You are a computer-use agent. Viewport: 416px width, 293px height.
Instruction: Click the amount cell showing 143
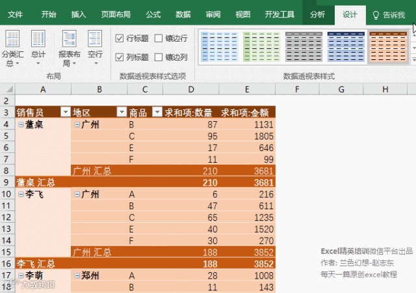coord(247,287)
